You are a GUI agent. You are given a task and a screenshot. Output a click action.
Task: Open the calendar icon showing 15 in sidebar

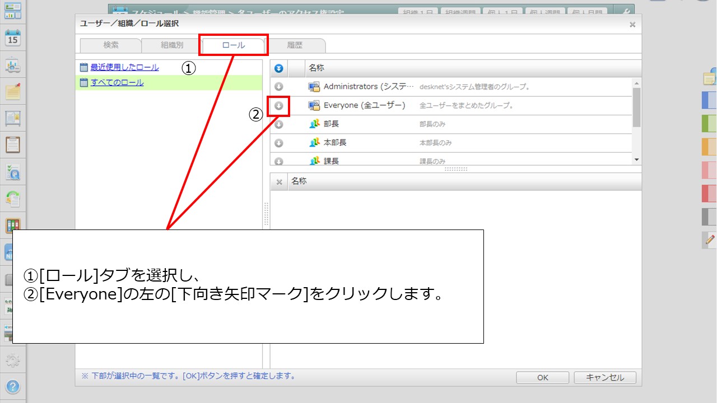(x=12, y=38)
